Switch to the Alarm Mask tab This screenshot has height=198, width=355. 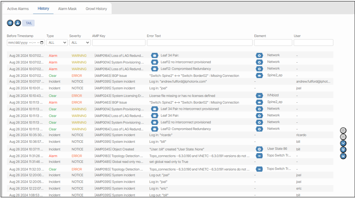coord(67,9)
